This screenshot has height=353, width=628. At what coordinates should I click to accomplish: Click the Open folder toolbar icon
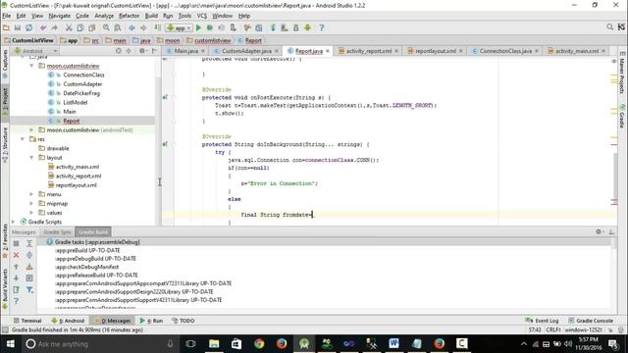[x=6, y=27]
